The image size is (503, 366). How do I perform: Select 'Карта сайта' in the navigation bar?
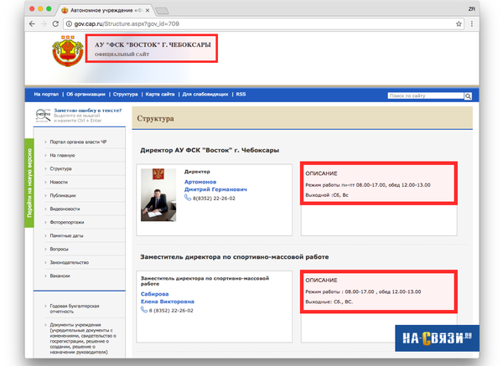click(159, 95)
